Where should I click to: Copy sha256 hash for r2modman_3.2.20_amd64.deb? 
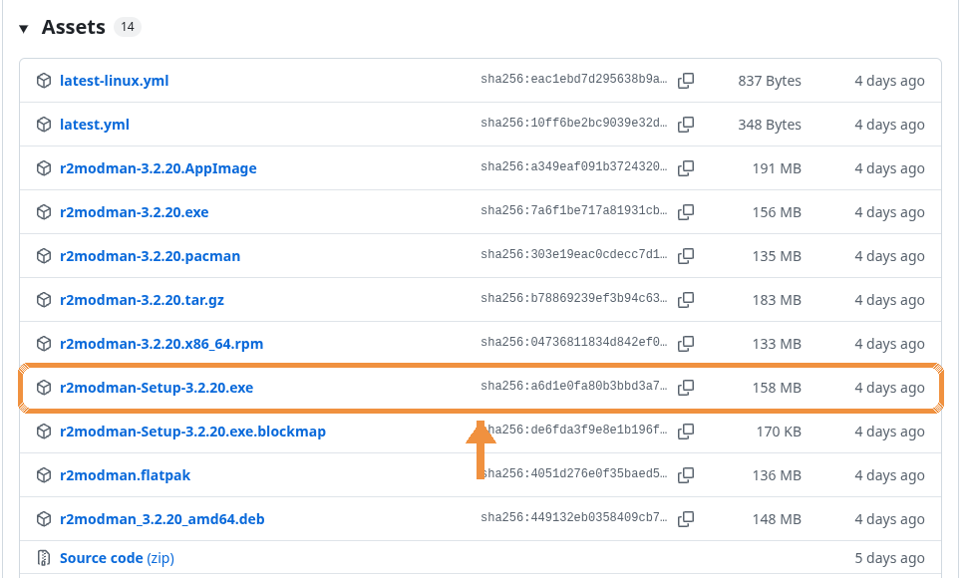[686, 519]
